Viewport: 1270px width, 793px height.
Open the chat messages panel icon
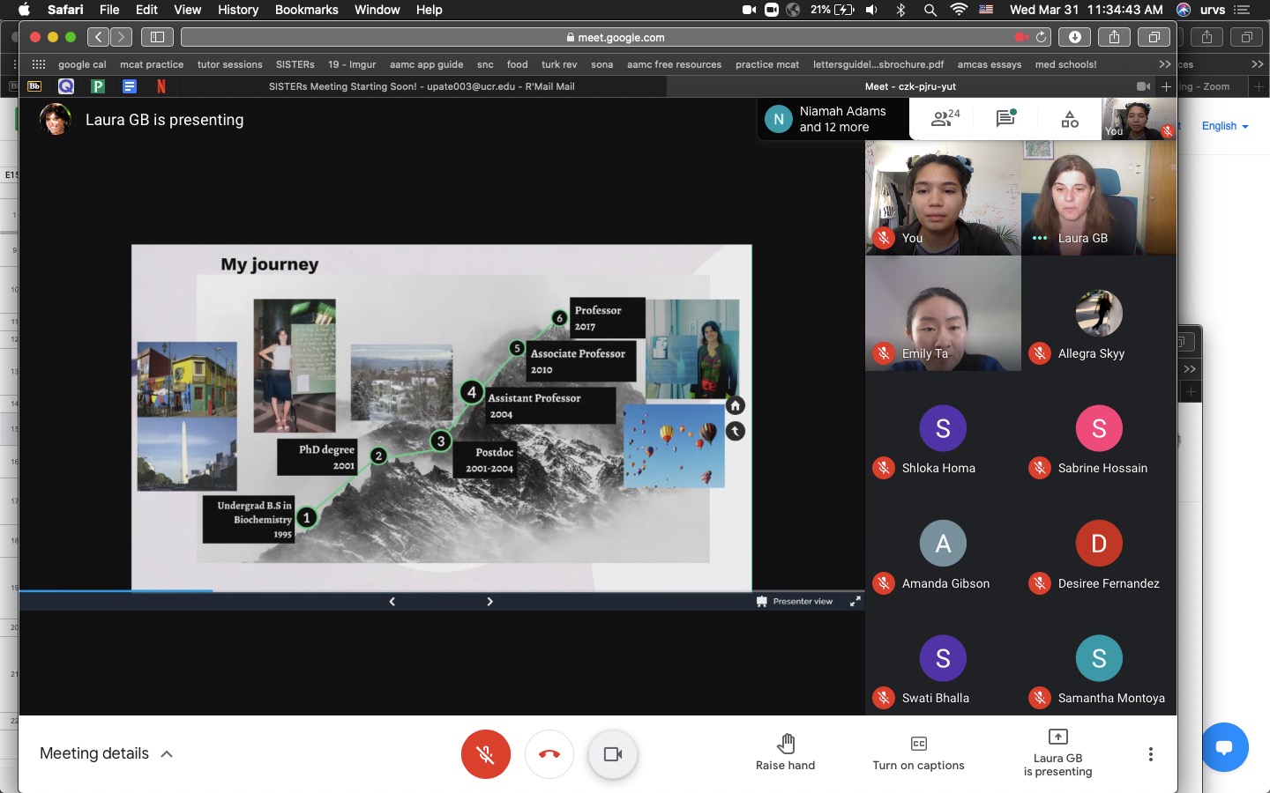click(x=1005, y=119)
